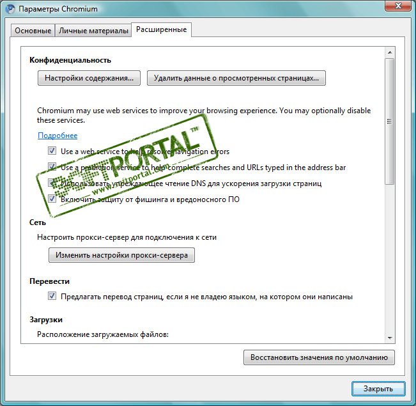
Task: Disable phishing and malware protection checkbox
Action: point(52,199)
